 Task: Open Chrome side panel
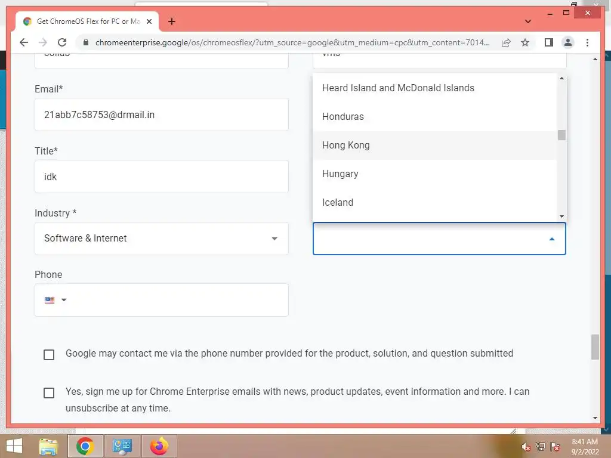pos(549,42)
